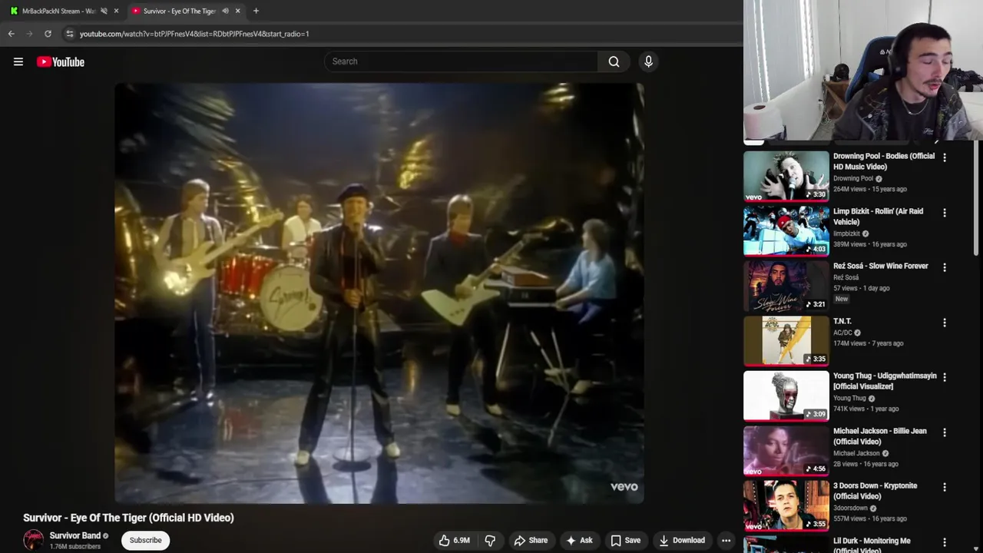Open 3 Doors Down - Kryptonite title
983x553 pixels.
click(x=875, y=491)
